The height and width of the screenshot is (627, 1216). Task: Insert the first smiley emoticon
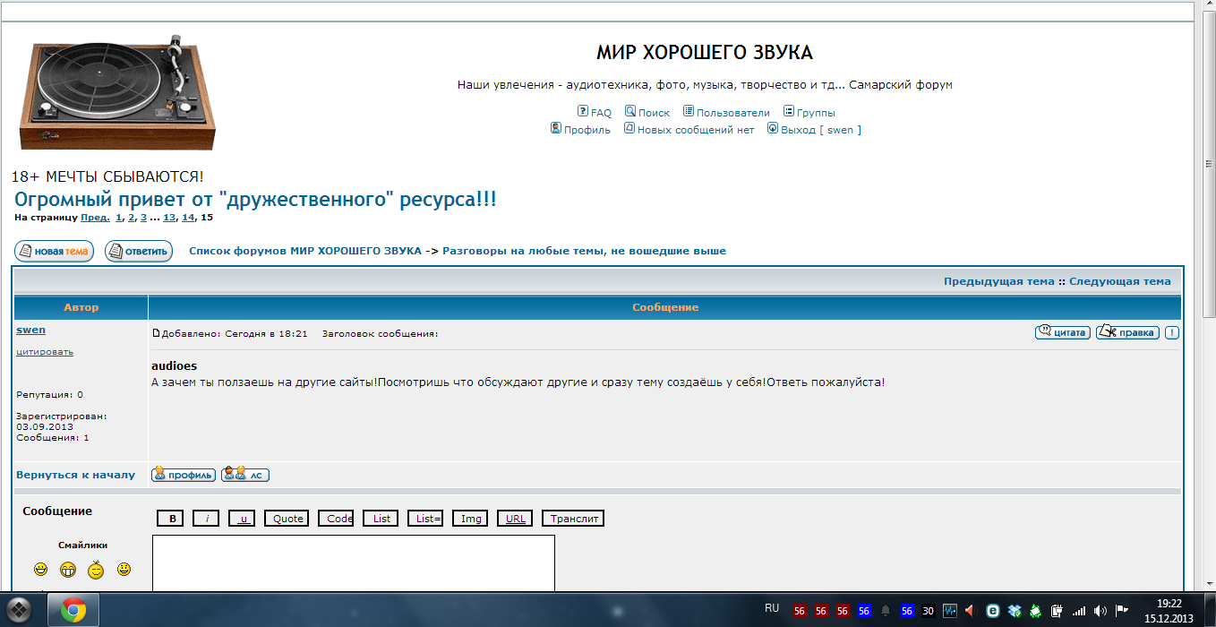coord(40,570)
